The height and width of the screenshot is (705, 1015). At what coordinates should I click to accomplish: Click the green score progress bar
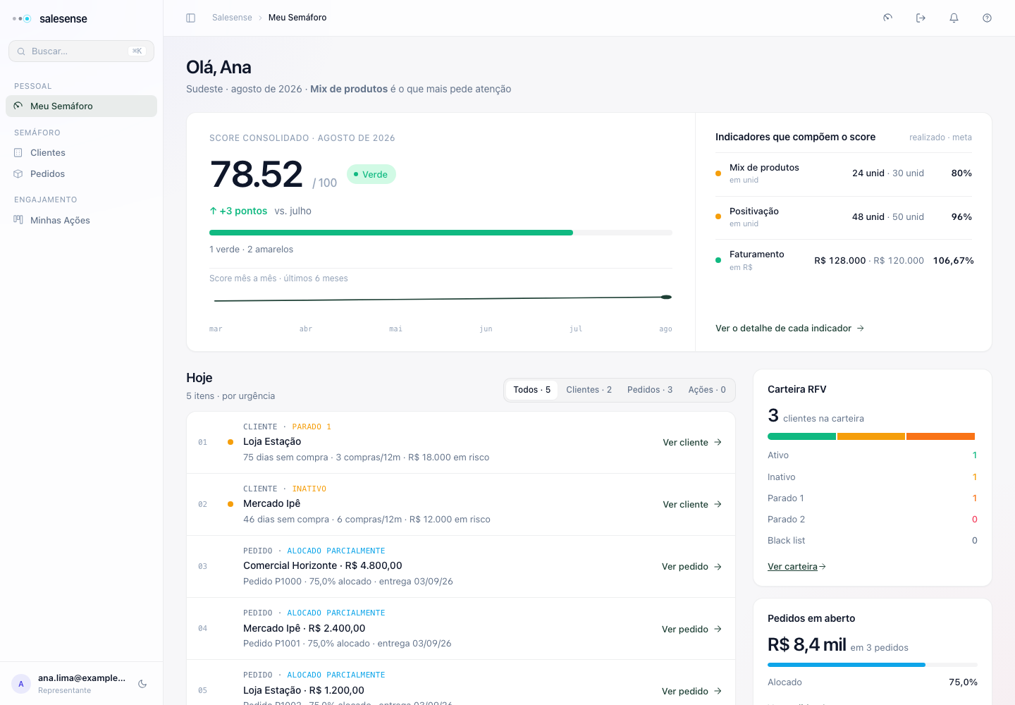tap(441, 233)
